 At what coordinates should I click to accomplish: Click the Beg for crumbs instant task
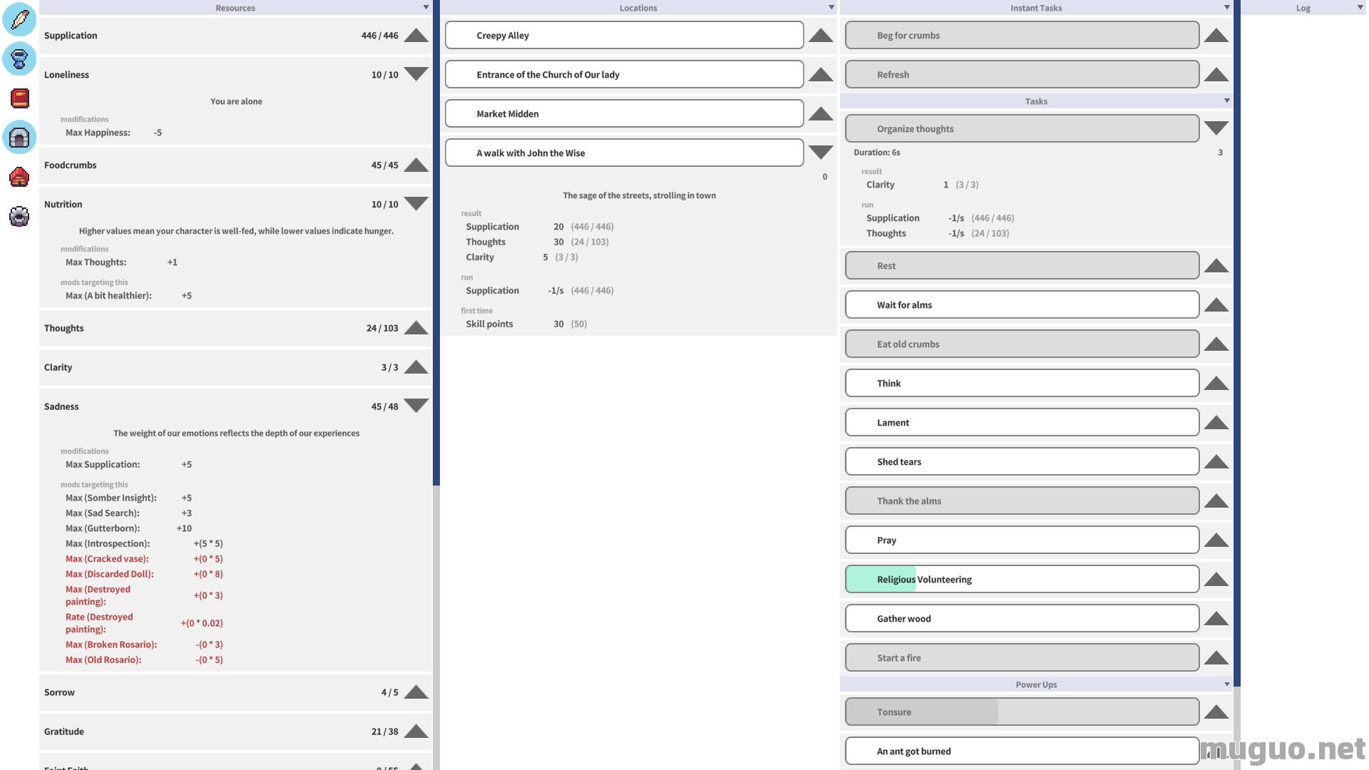point(1022,35)
